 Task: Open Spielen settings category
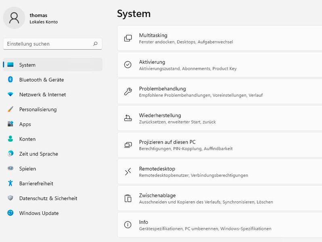52,169
